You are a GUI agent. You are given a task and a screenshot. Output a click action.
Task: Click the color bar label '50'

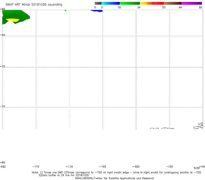[x=164, y=7]
